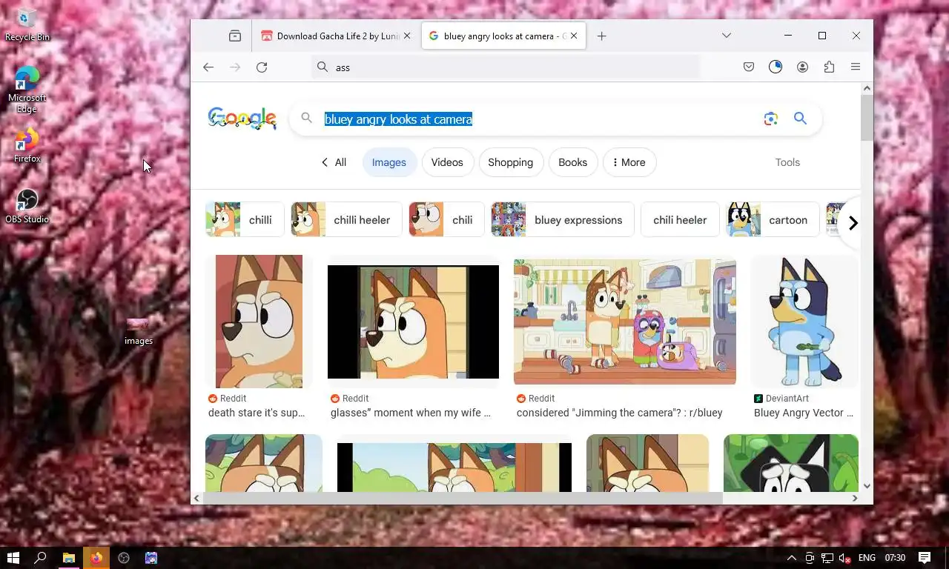Open File Explorer from the taskbar

[68, 558]
